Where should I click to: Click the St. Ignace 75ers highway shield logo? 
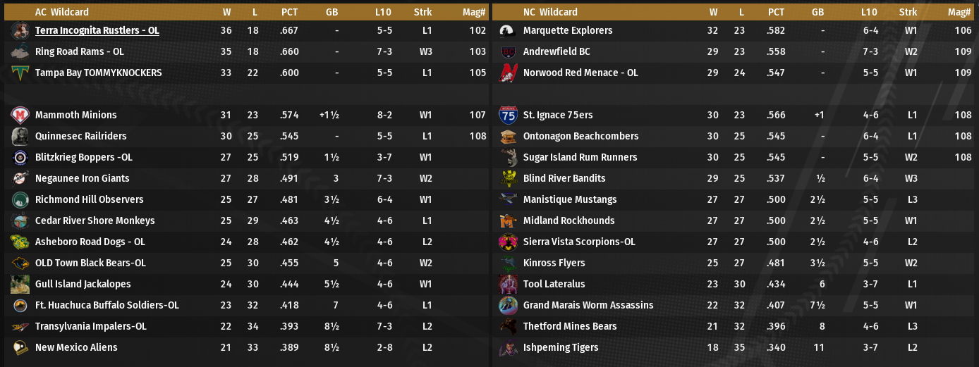(508, 116)
